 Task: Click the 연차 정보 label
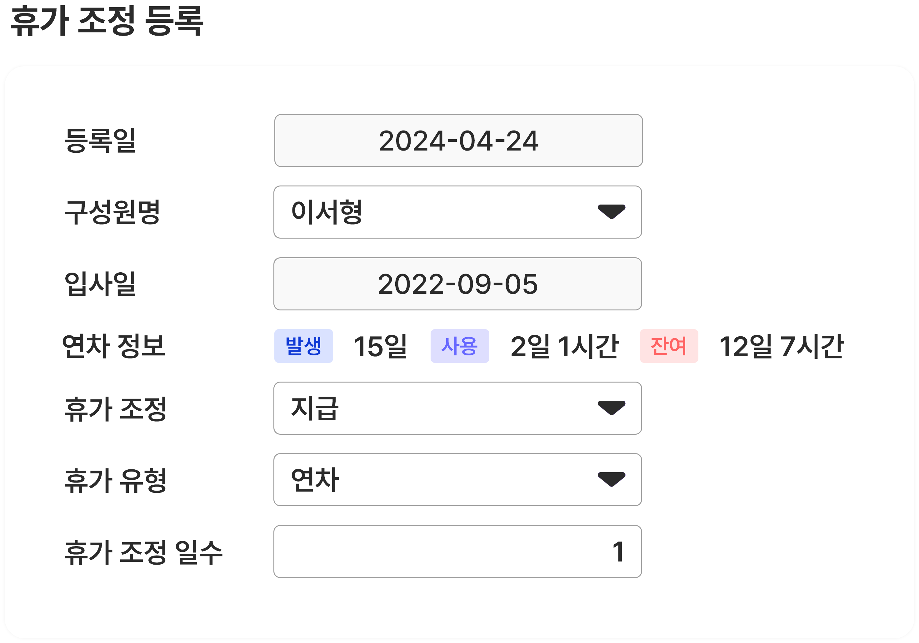[x=114, y=346]
